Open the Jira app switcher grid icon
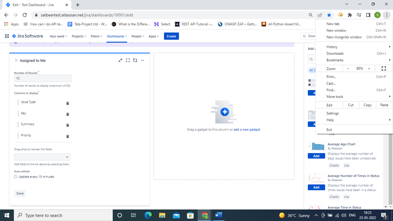 7,36
